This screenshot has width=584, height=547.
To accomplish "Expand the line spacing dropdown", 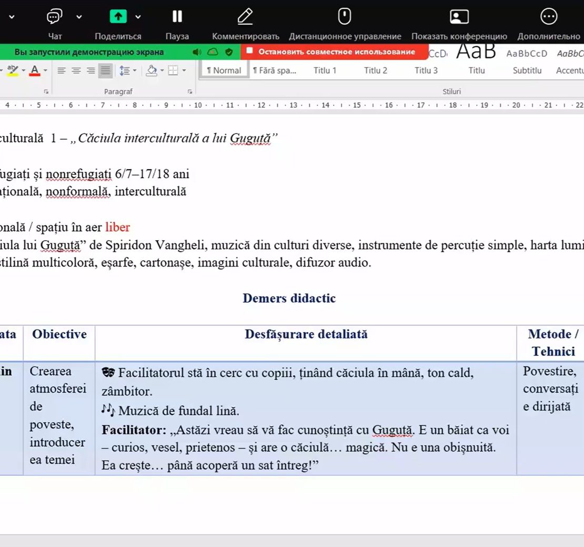I will click(x=135, y=70).
